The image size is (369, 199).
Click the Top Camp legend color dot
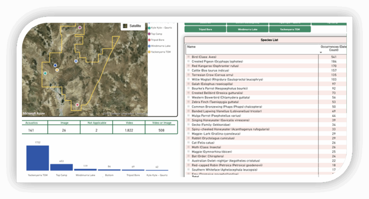149,34
